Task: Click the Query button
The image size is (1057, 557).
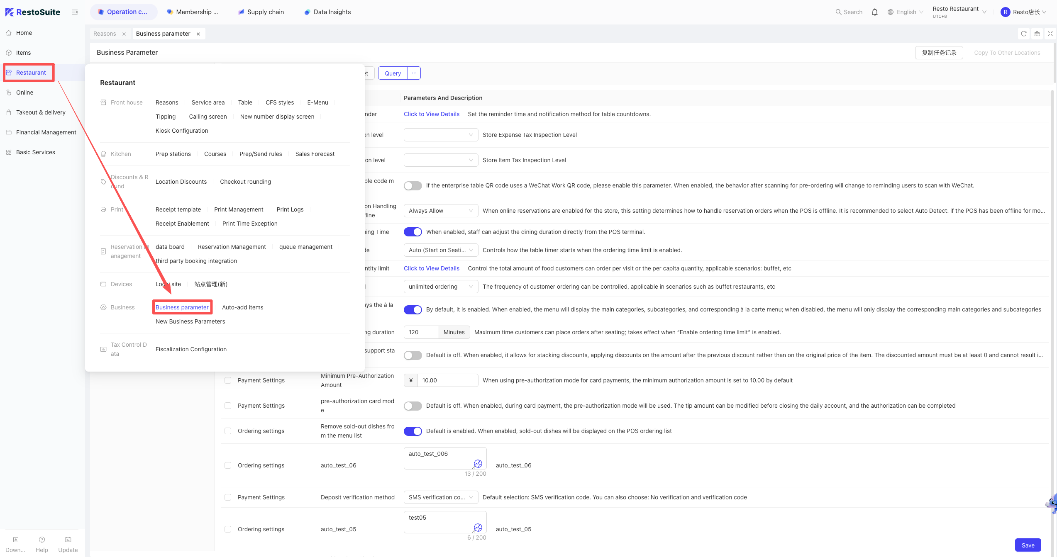Action: (x=393, y=73)
